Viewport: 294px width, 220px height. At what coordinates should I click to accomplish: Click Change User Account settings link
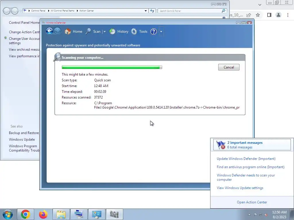24,41
